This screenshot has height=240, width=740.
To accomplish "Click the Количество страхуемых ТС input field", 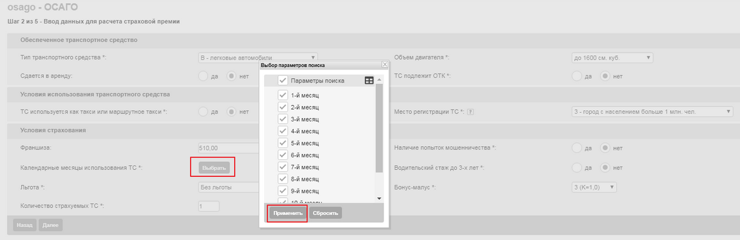I will pyautogui.click(x=209, y=206).
